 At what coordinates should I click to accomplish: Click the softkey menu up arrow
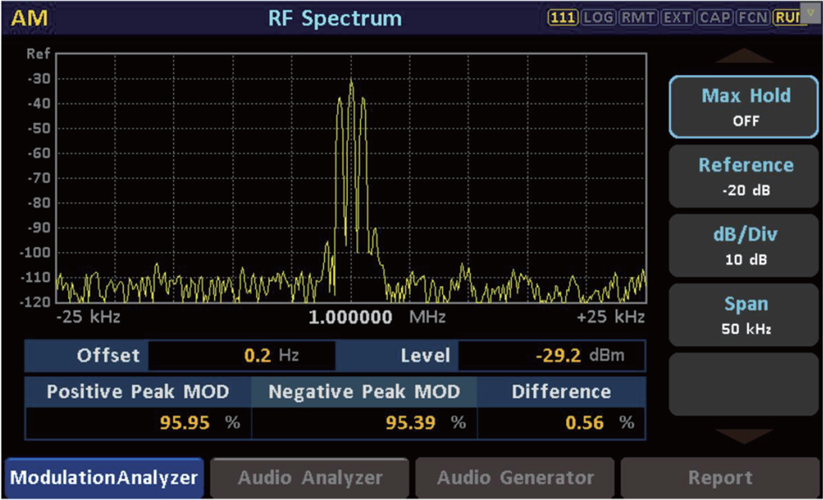743,56
